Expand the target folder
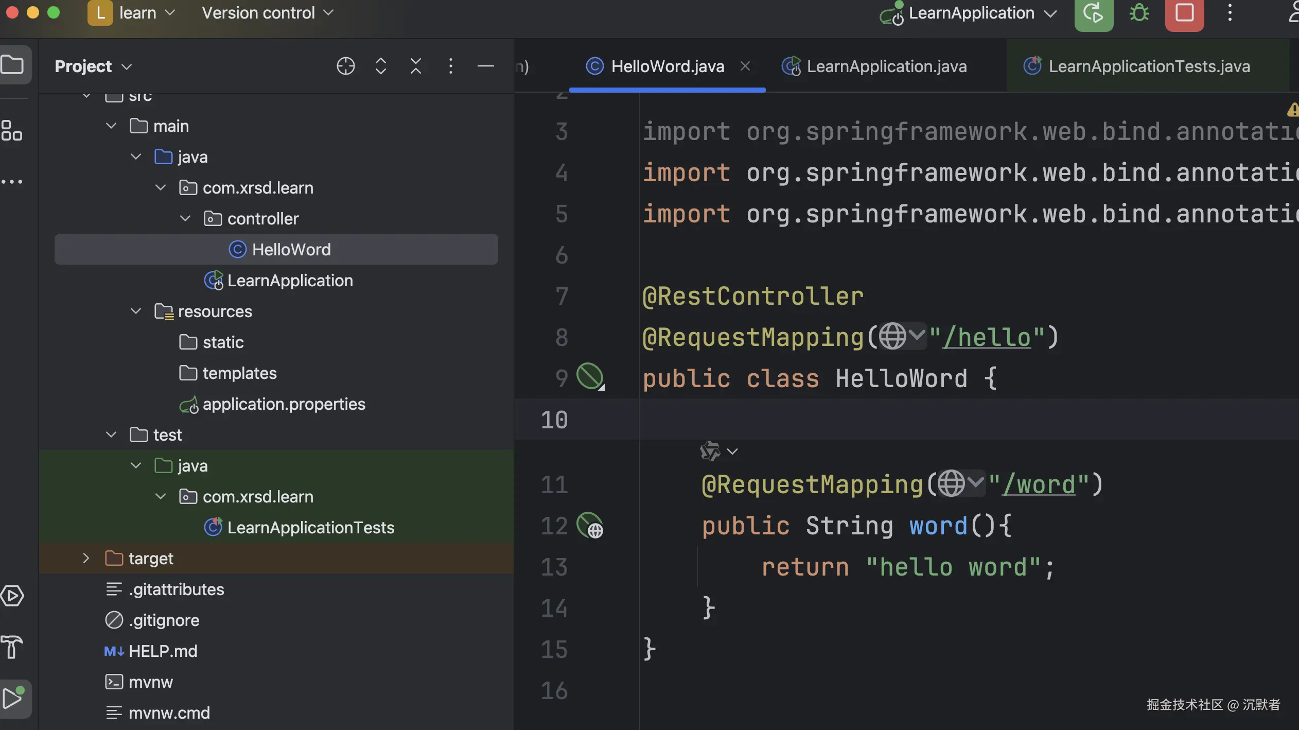 (86, 558)
